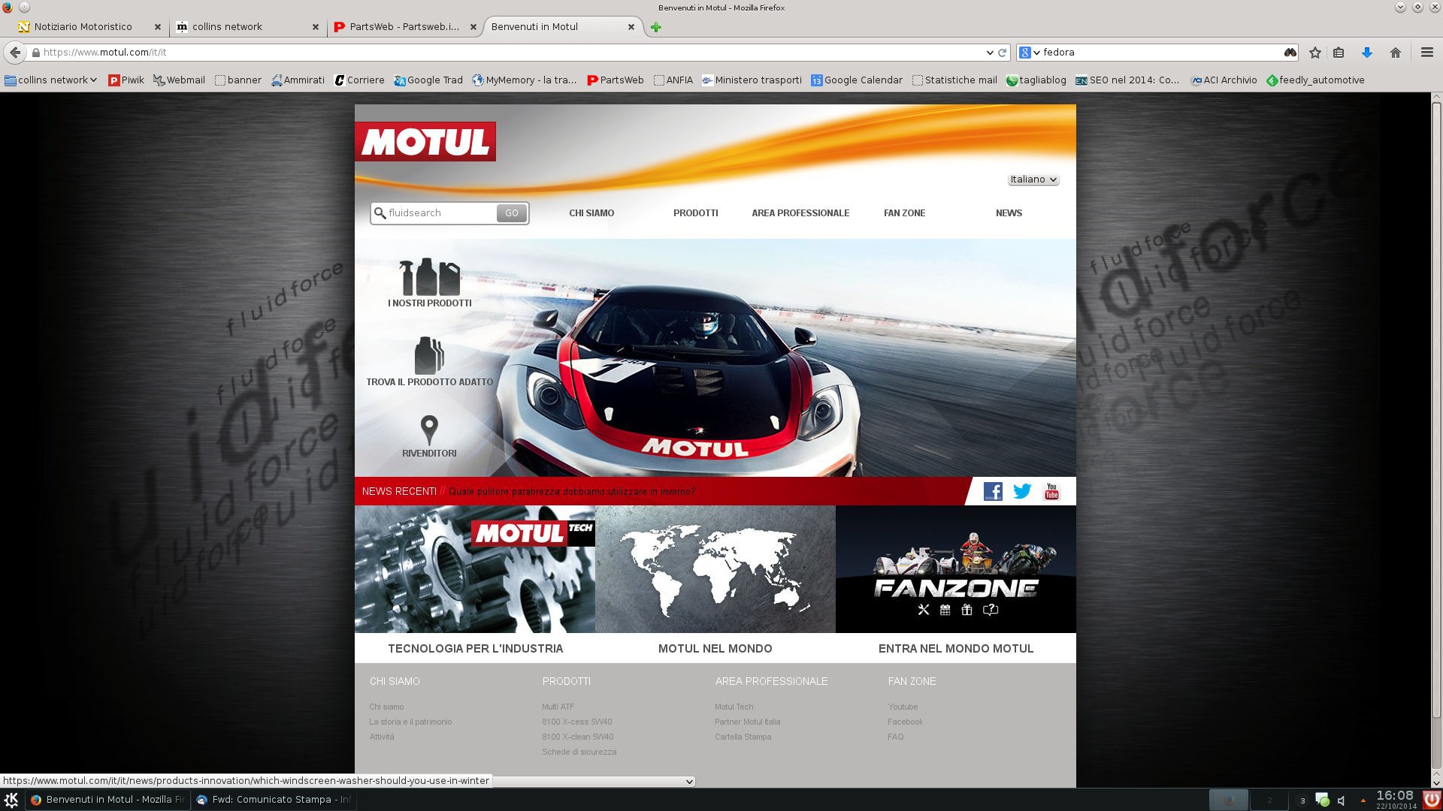Open the Motul nel Mondo world map thumbnail
Screen dimensions: 1443x811
click(x=715, y=569)
